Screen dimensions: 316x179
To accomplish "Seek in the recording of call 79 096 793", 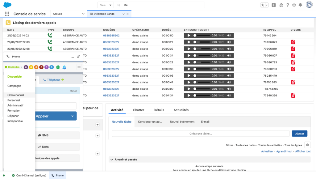I will tap(202, 62).
